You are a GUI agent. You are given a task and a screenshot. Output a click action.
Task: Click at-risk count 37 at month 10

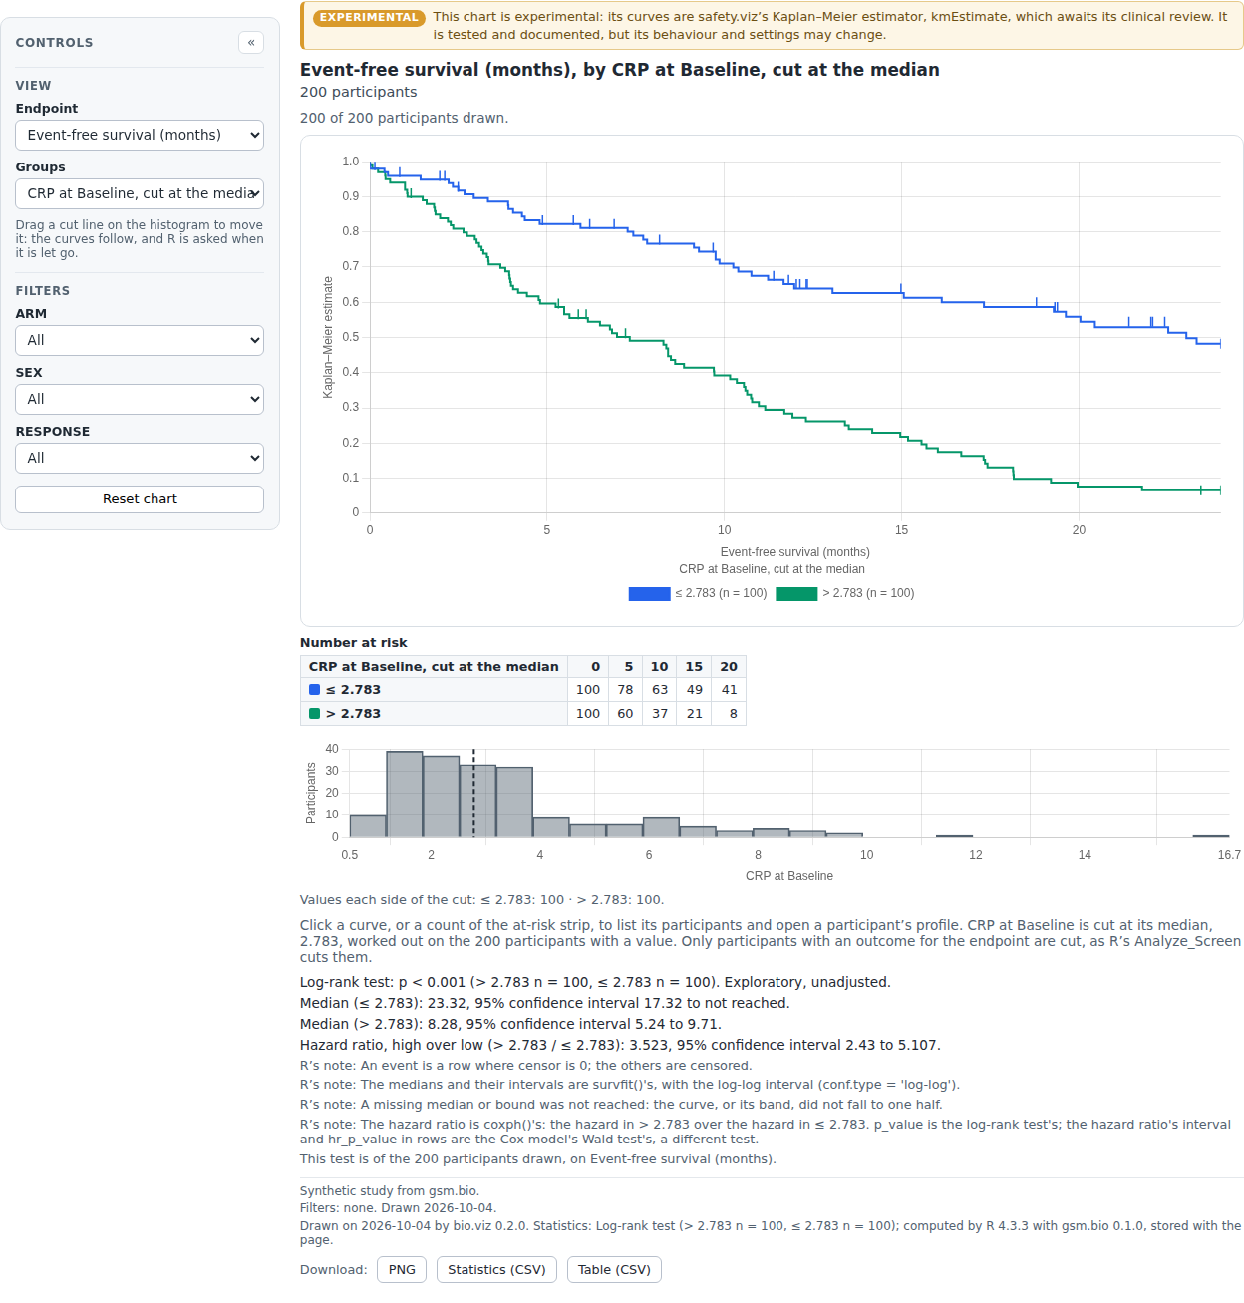660,714
